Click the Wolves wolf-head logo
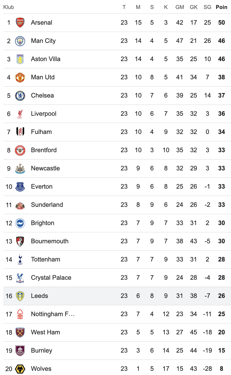Image resolution: width=231 pixels, height=375 pixels. click(x=20, y=369)
